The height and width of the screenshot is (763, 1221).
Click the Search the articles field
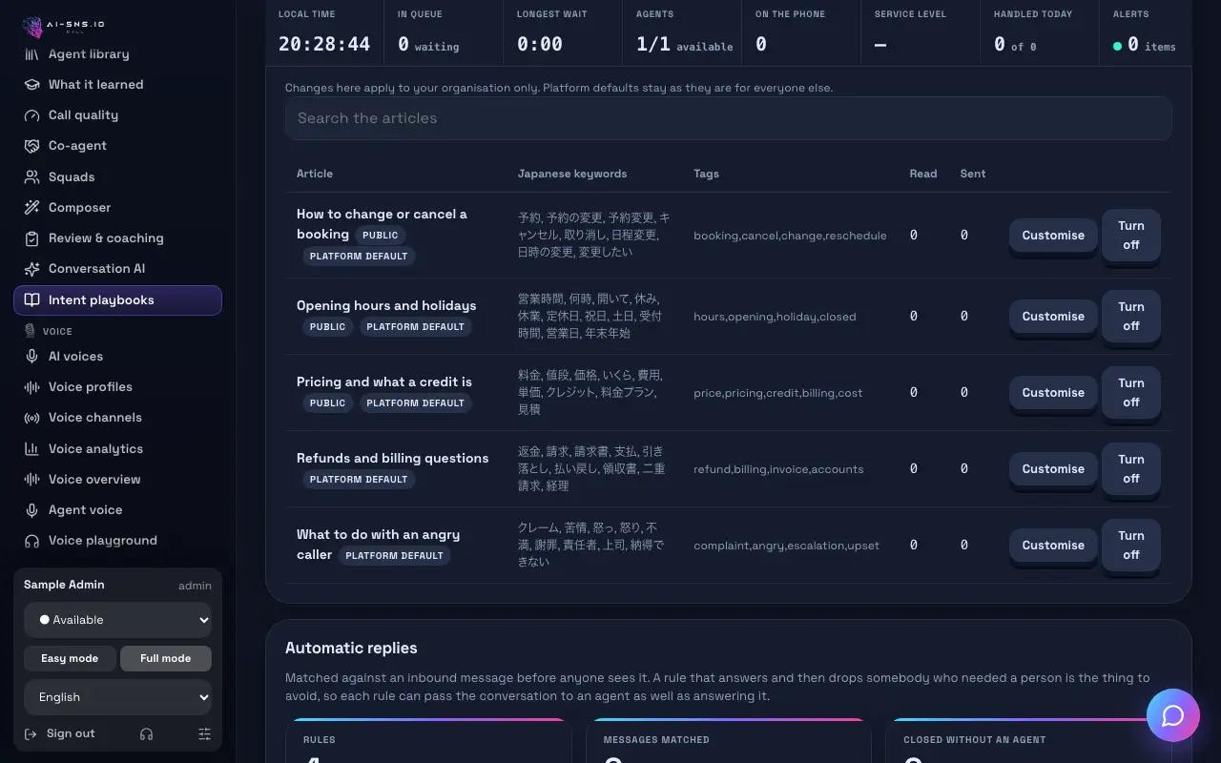(729, 118)
